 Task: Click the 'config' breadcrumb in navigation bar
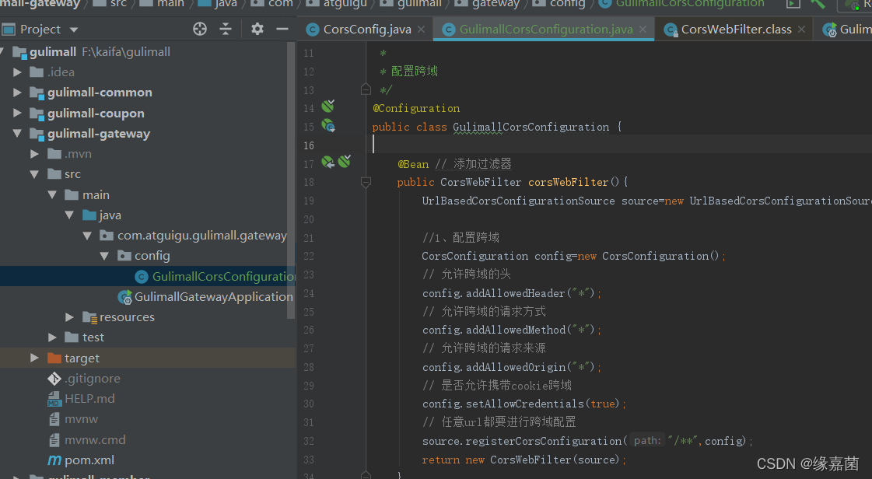567,3
